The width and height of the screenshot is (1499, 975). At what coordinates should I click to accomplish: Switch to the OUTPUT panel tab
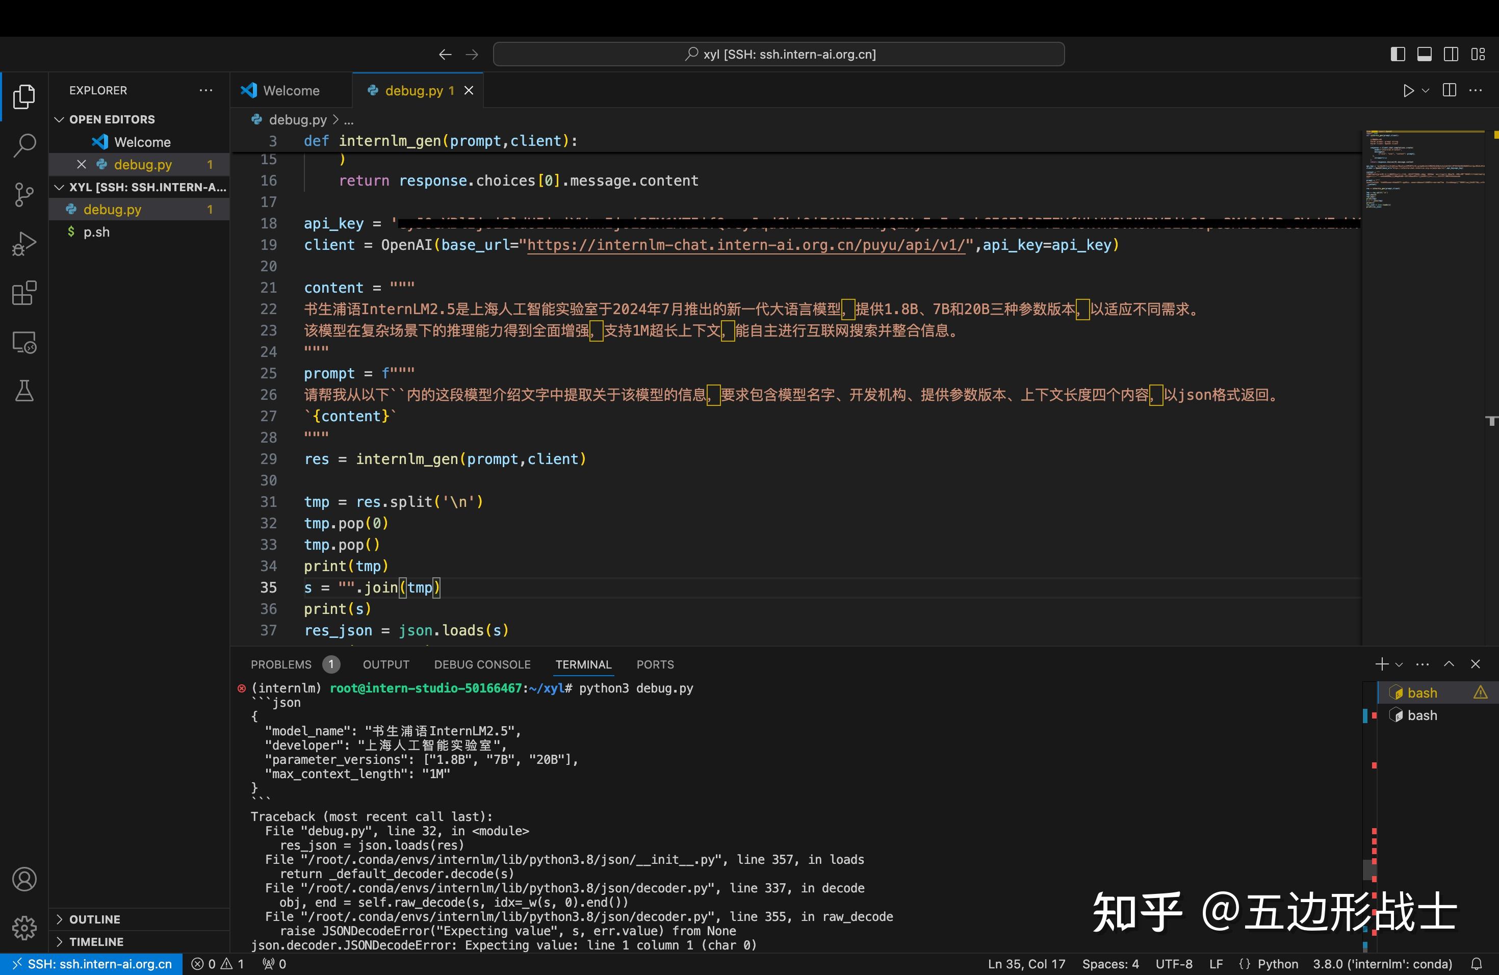click(x=386, y=664)
